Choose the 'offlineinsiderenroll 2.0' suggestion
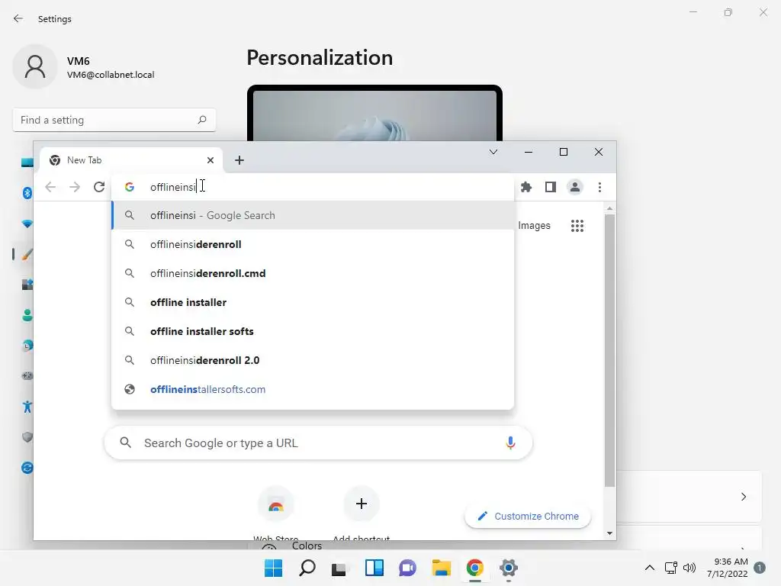The image size is (781, 586). [x=313, y=360]
